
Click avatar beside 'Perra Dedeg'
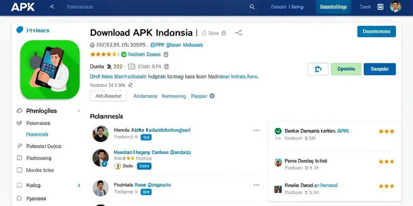(x=278, y=163)
